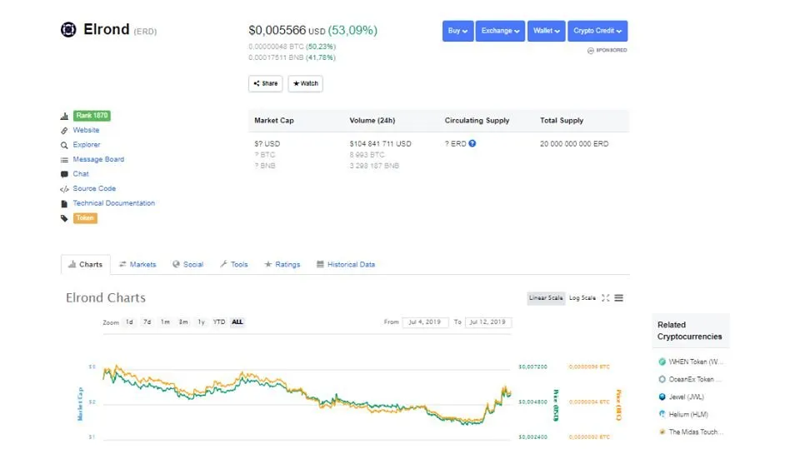Click the orange Token tag

(x=85, y=218)
